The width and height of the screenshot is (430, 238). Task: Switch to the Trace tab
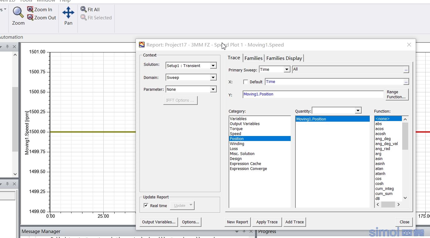point(234,58)
